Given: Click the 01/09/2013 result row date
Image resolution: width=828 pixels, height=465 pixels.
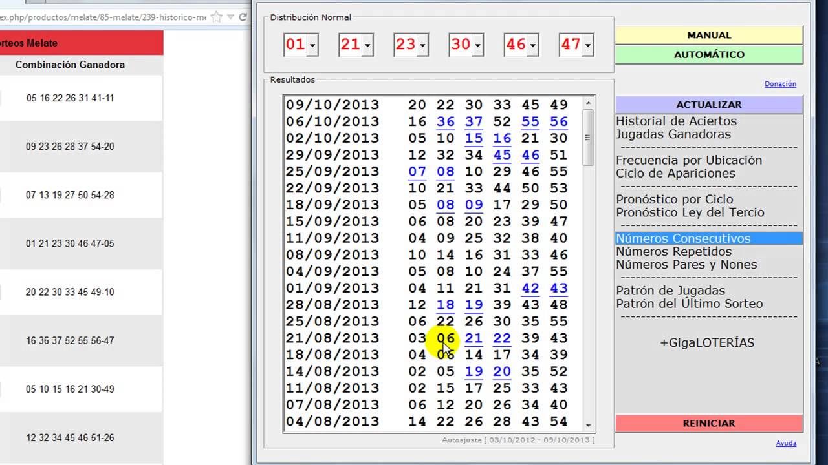Looking at the screenshot, I should [x=332, y=288].
